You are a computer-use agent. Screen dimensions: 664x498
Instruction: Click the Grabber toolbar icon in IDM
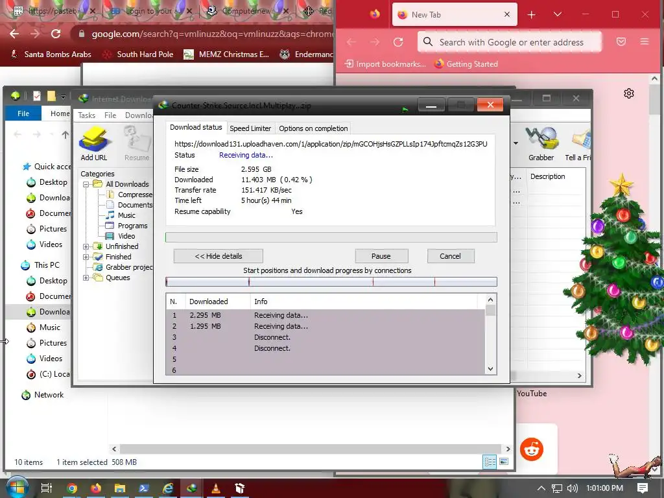pos(541,143)
